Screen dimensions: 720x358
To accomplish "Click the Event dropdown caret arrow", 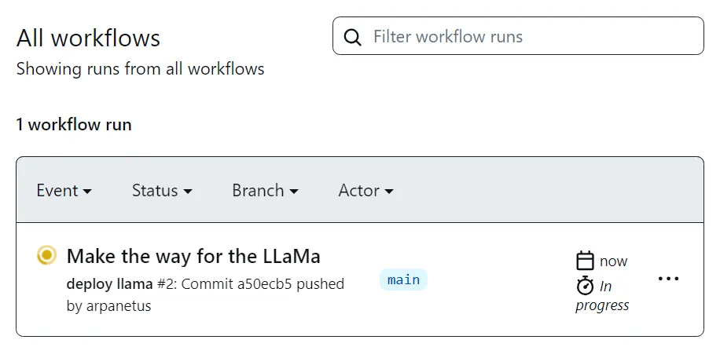I will 87,191.
